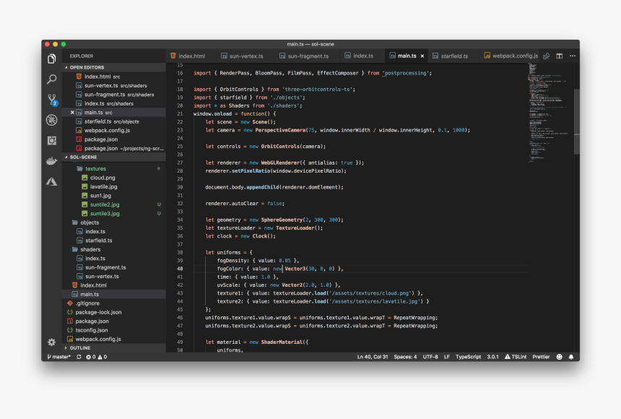Split the editor using toolbar icon
The height and width of the screenshot is (419, 621).
559,56
